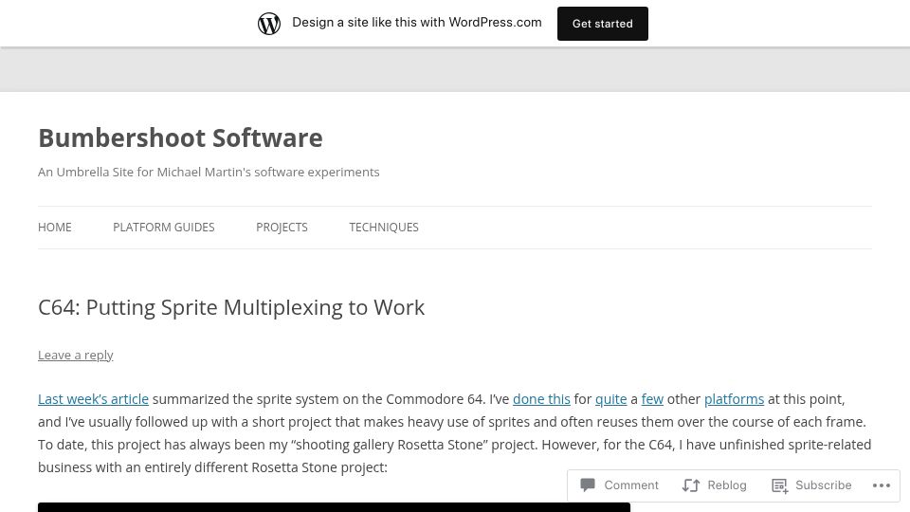Click the 'Design a site like this' banner text

point(417,23)
